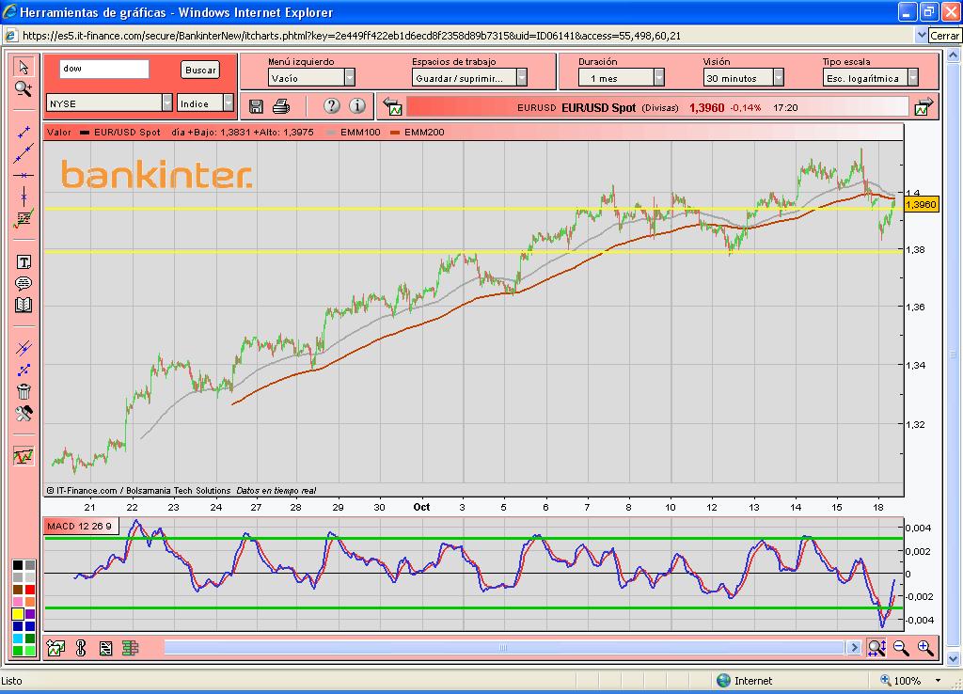This screenshot has width=963, height=694.
Task: Click the Cerrar button
Action: [944, 36]
